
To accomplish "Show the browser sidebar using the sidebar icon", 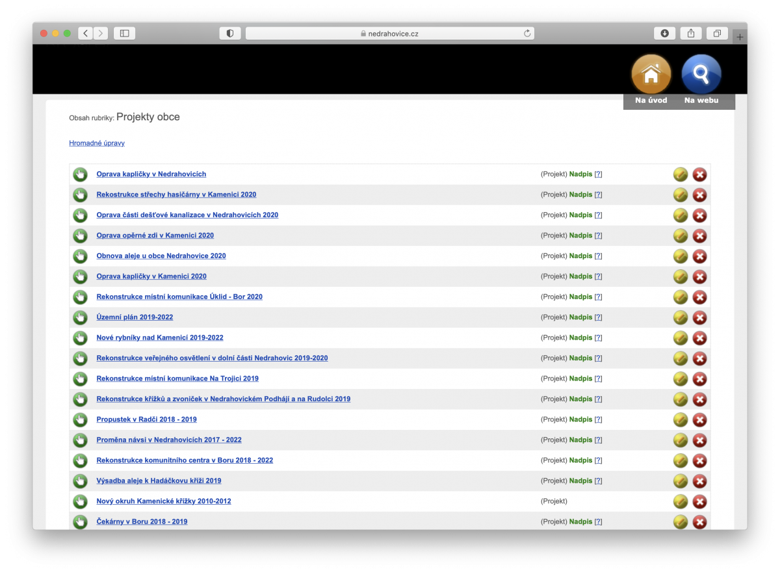I will 124,33.
